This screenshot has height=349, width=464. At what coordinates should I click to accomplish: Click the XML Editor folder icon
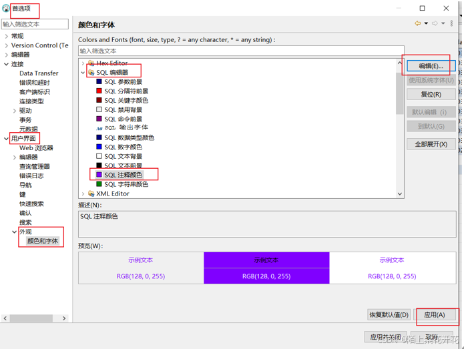[x=91, y=194]
